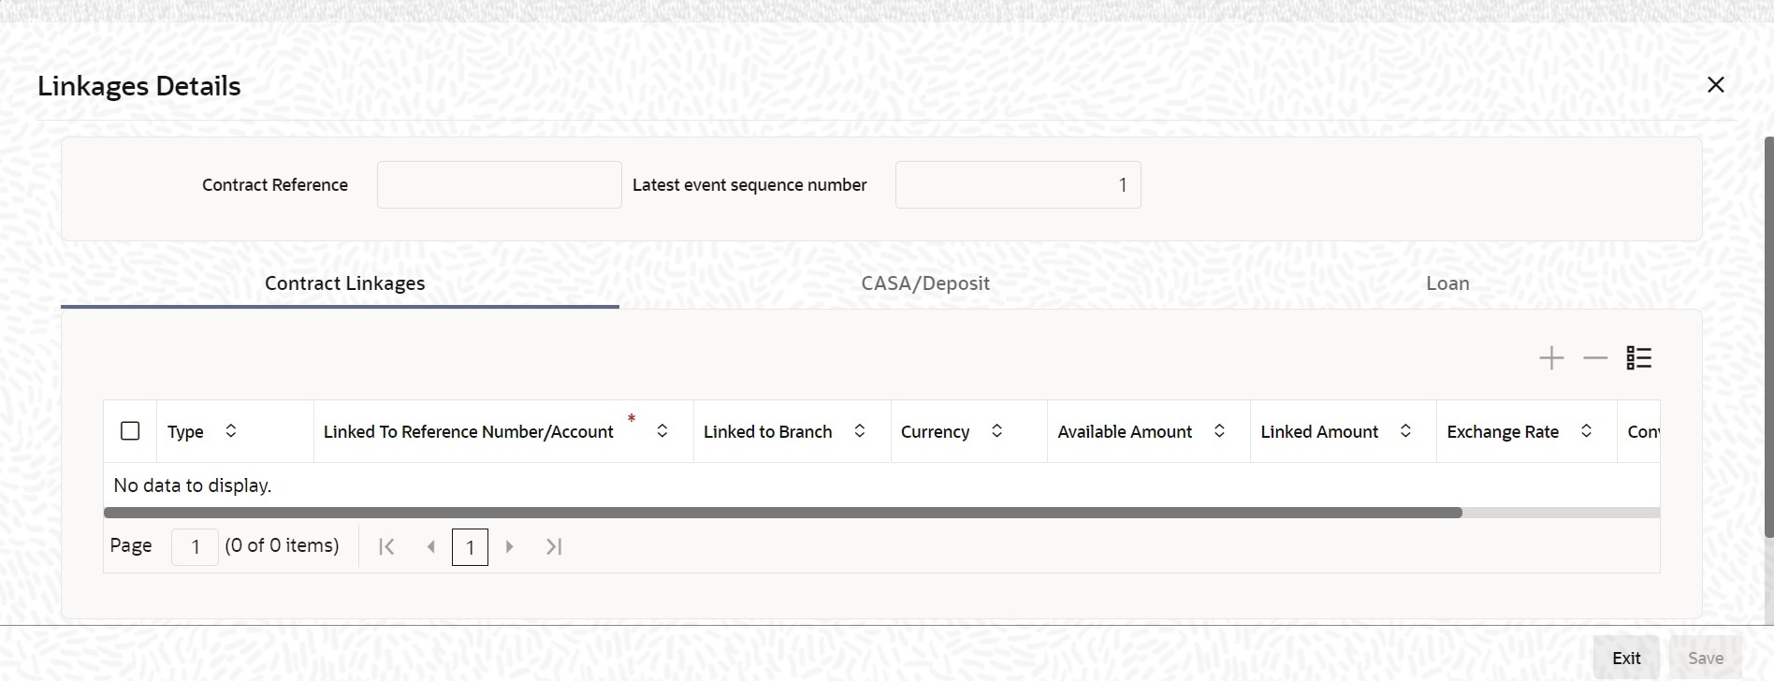Sort by Linked To Reference Number/Account column
Screen dimensions: 1774x681
point(662,430)
